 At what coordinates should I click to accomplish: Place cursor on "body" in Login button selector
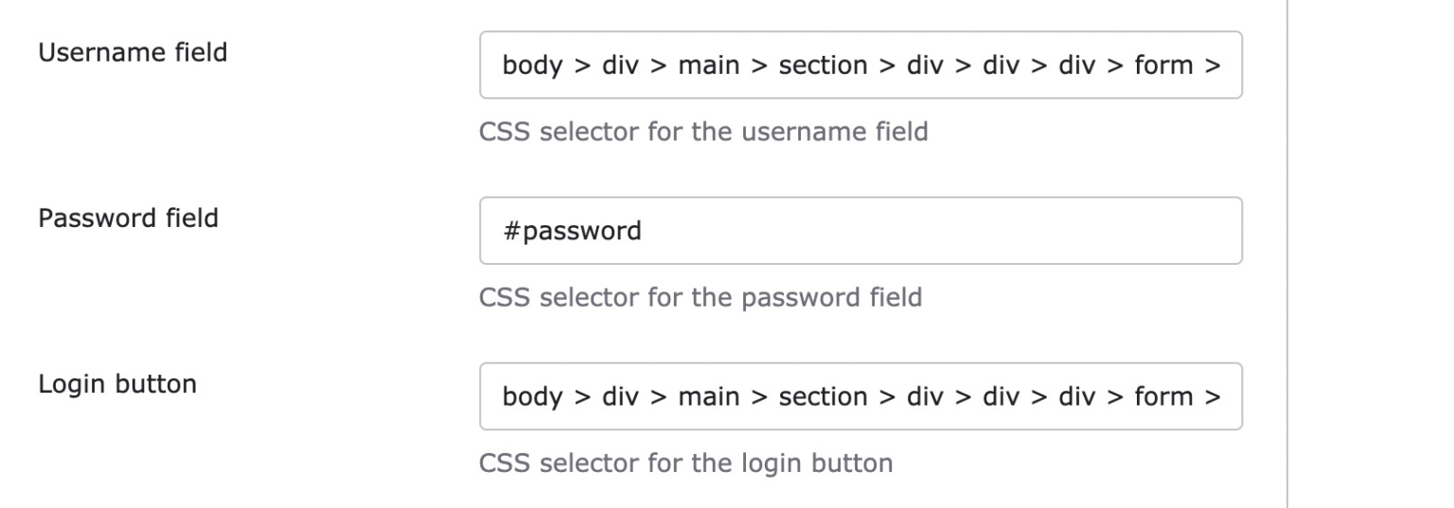point(533,397)
